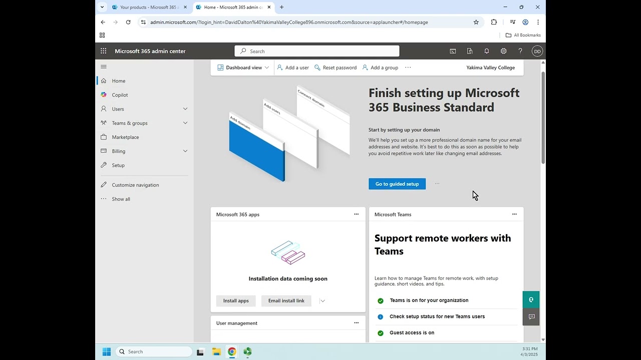Open Windows Start menu

pos(107,351)
